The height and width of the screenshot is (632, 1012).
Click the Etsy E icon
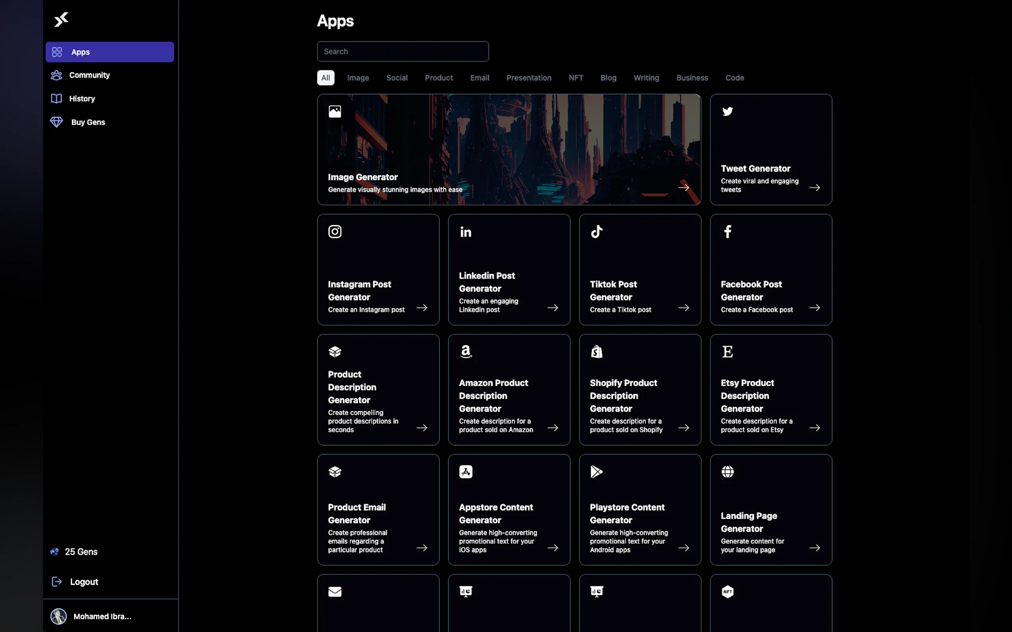pyautogui.click(x=727, y=351)
